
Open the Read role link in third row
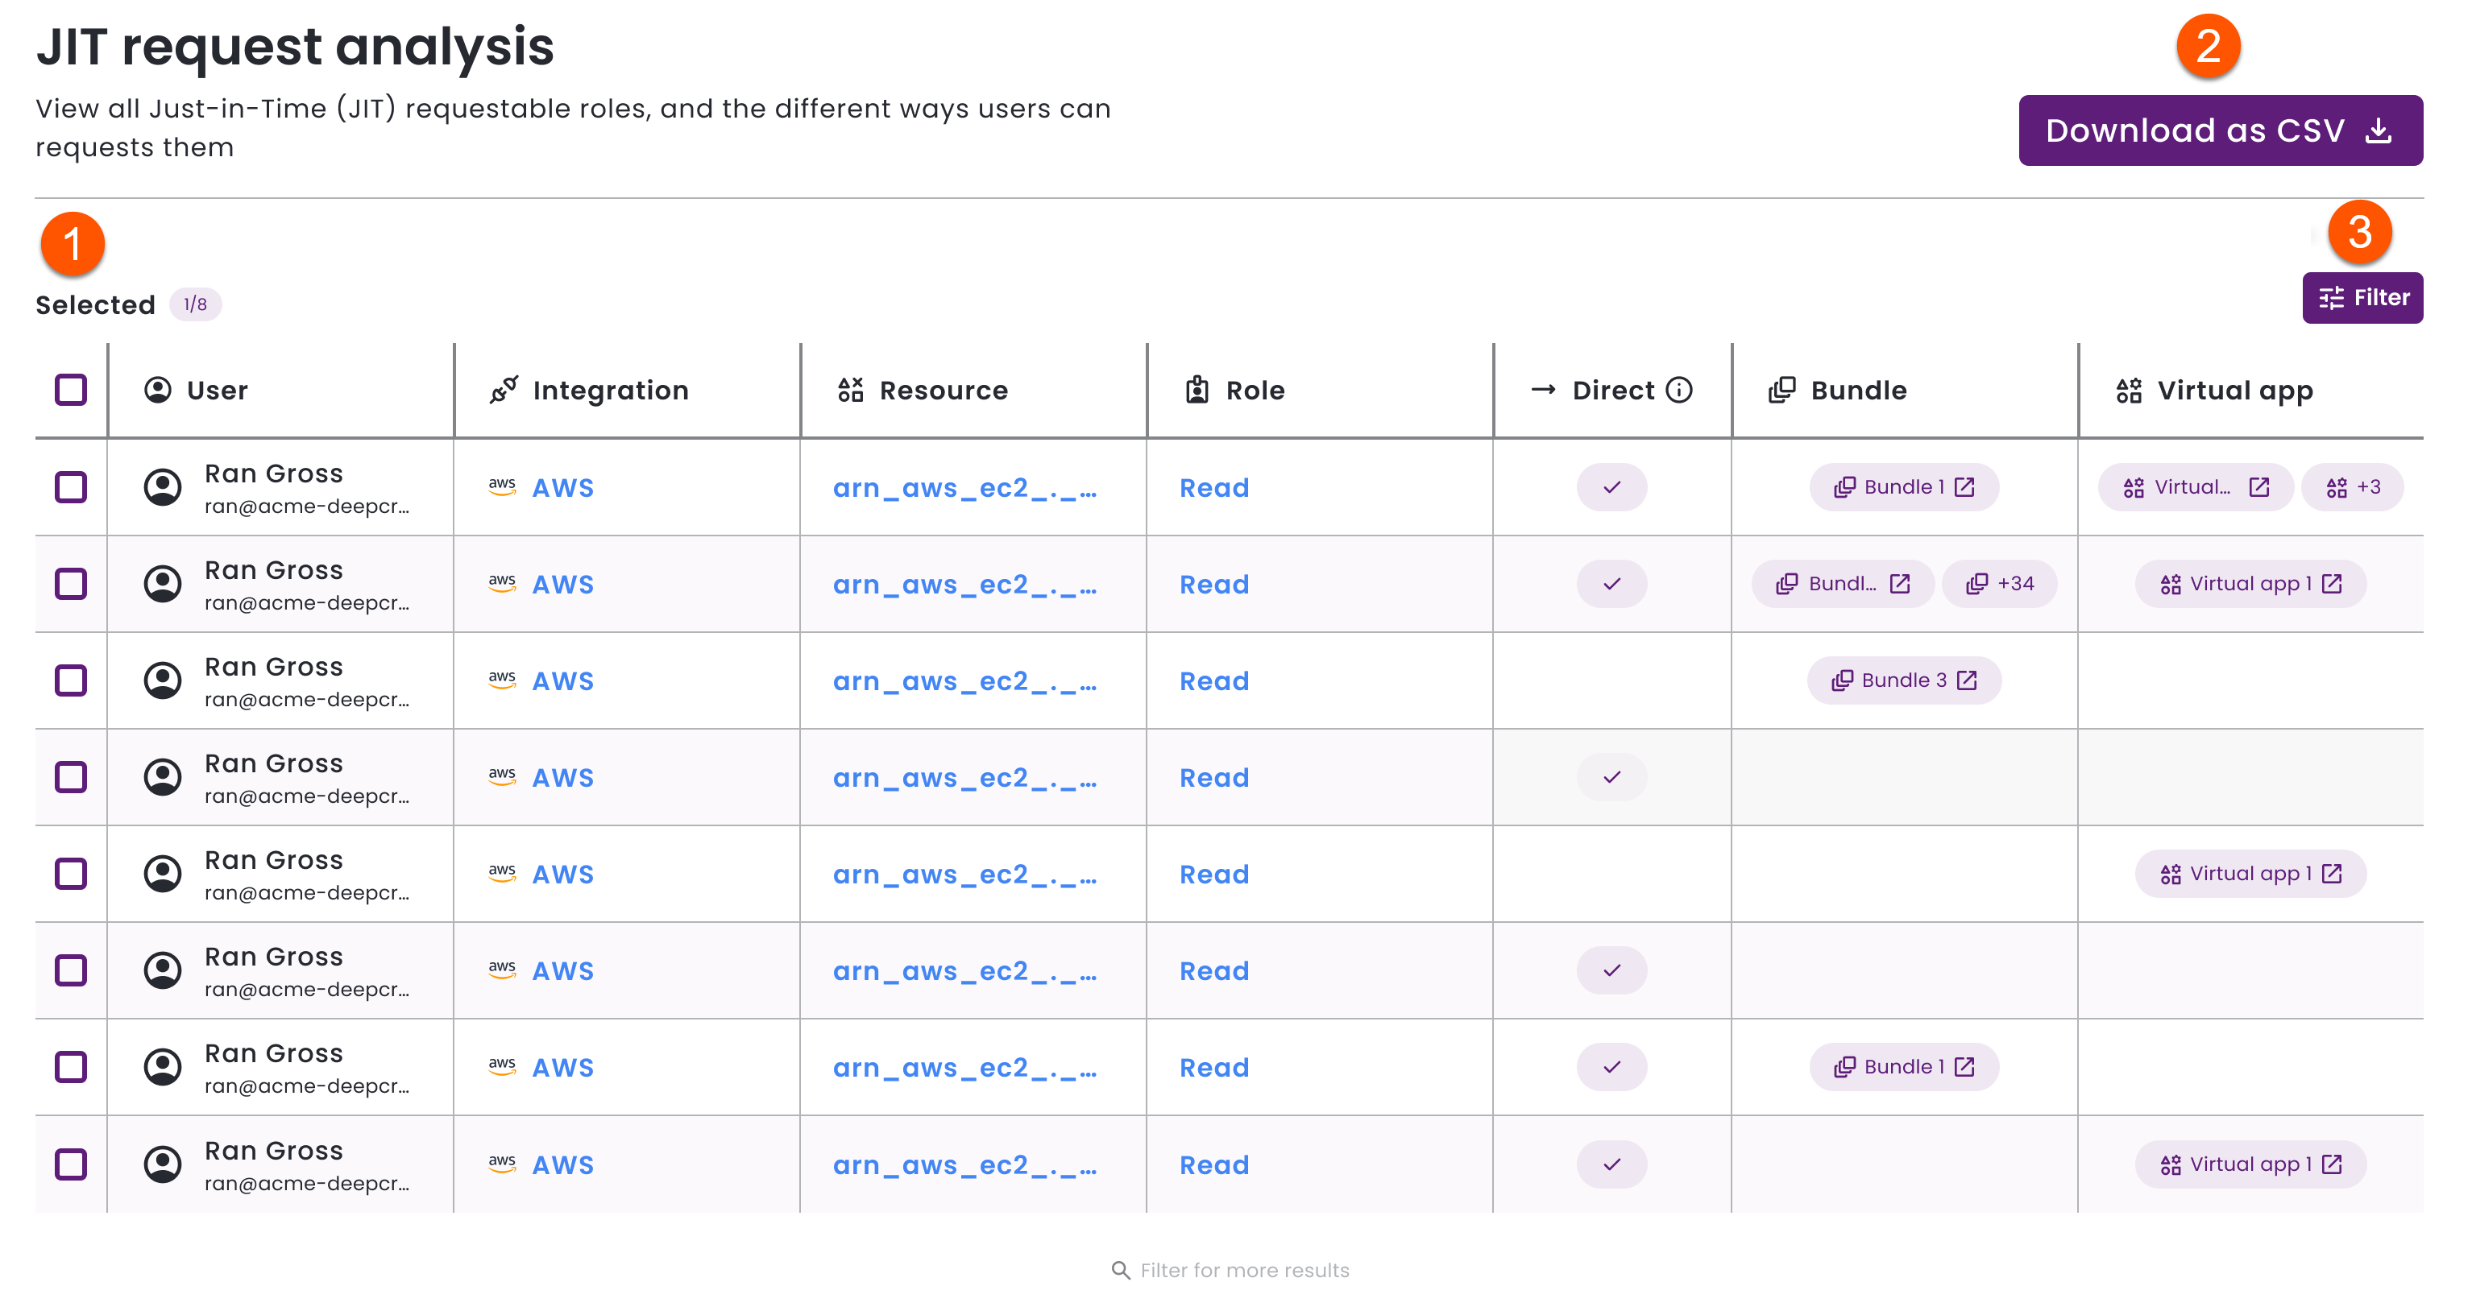coord(1214,681)
